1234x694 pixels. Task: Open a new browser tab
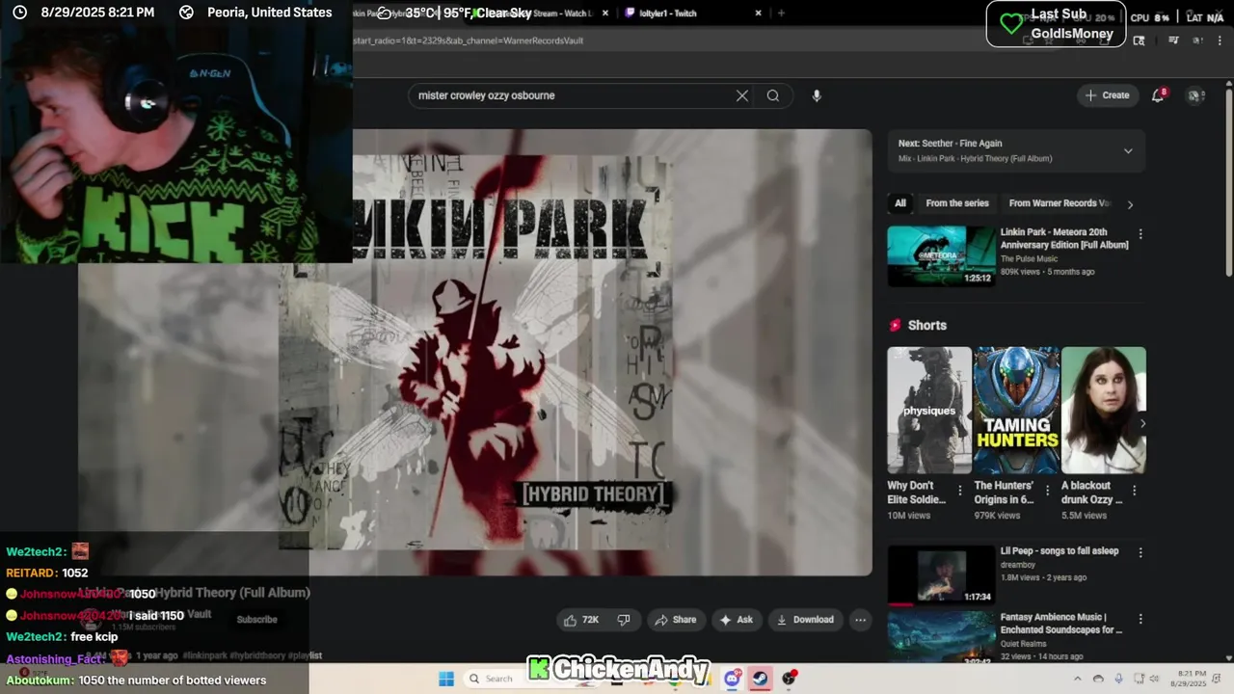tap(781, 13)
